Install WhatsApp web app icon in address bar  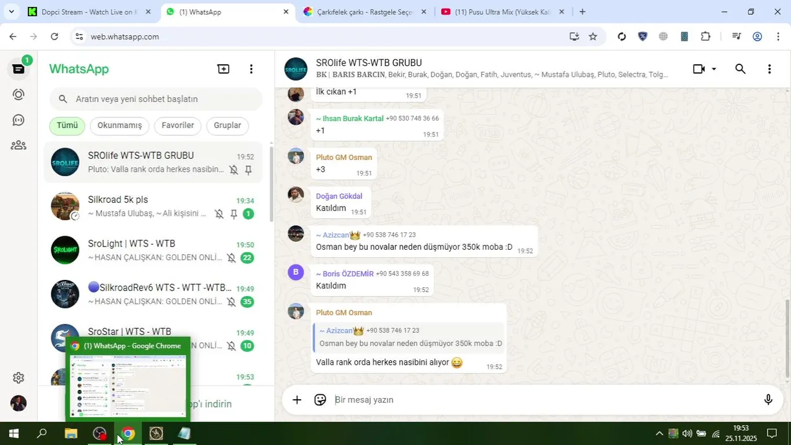(x=574, y=36)
